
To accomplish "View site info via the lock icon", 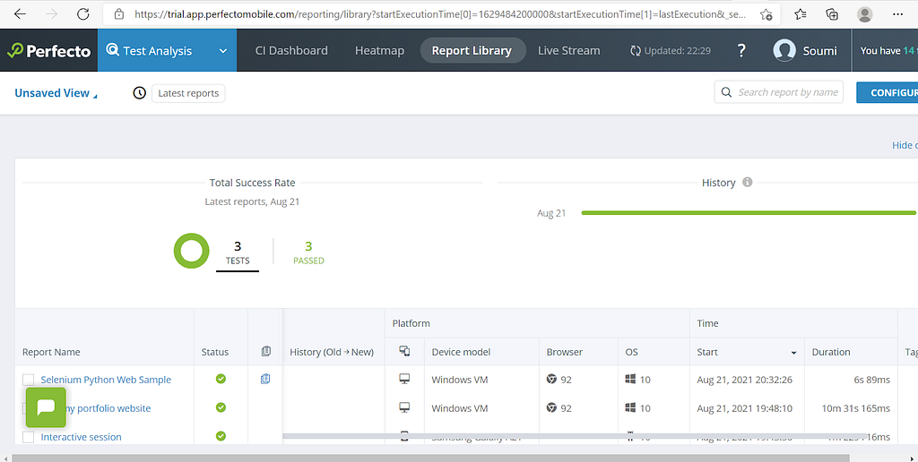I will 119,14.
